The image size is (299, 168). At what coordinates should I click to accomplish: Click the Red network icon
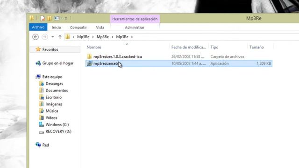point(38,145)
